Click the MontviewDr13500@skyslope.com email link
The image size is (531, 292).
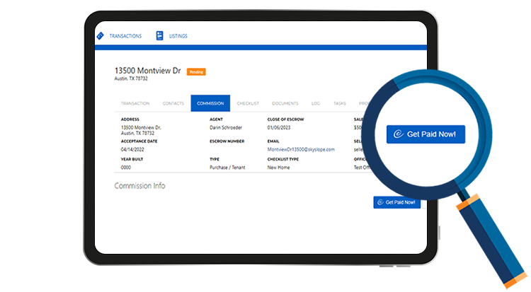coord(301,149)
